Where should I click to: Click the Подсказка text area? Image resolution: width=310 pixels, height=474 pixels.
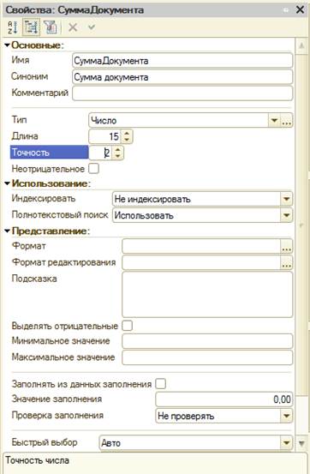point(207,295)
